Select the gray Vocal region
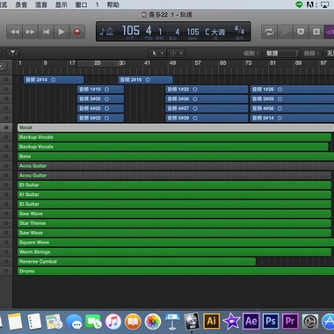Image resolution: width=334 pixels, height=334 pixels. [176, 127]
